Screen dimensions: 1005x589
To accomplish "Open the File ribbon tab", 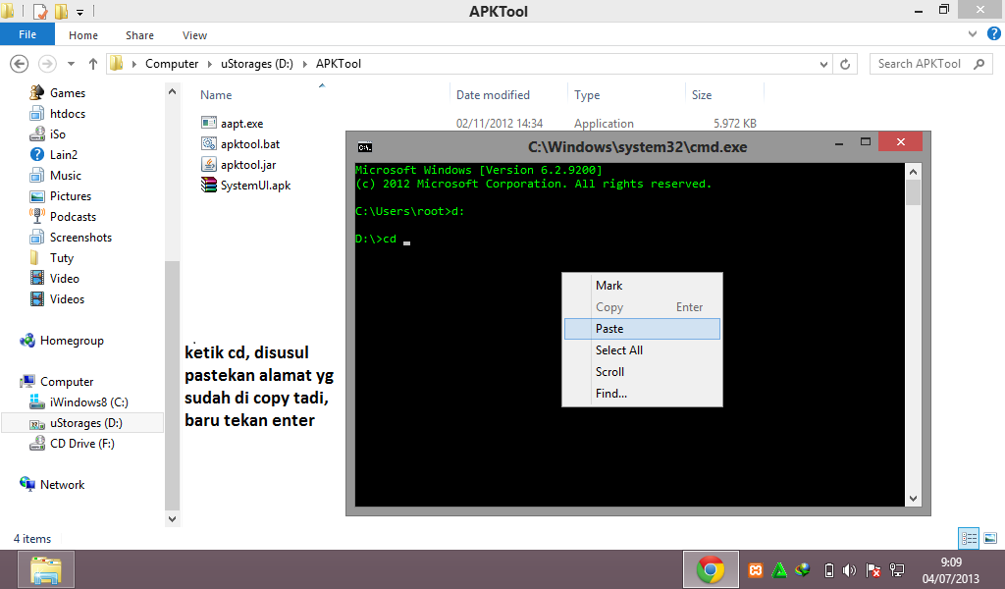I will tap(26, 34).
